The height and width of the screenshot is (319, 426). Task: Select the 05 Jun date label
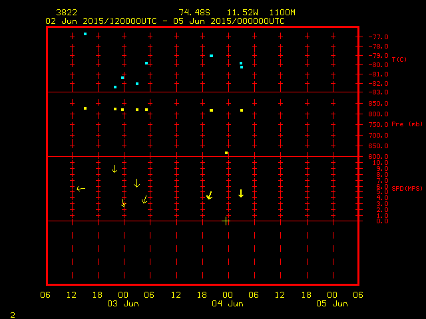coord(331,304)
